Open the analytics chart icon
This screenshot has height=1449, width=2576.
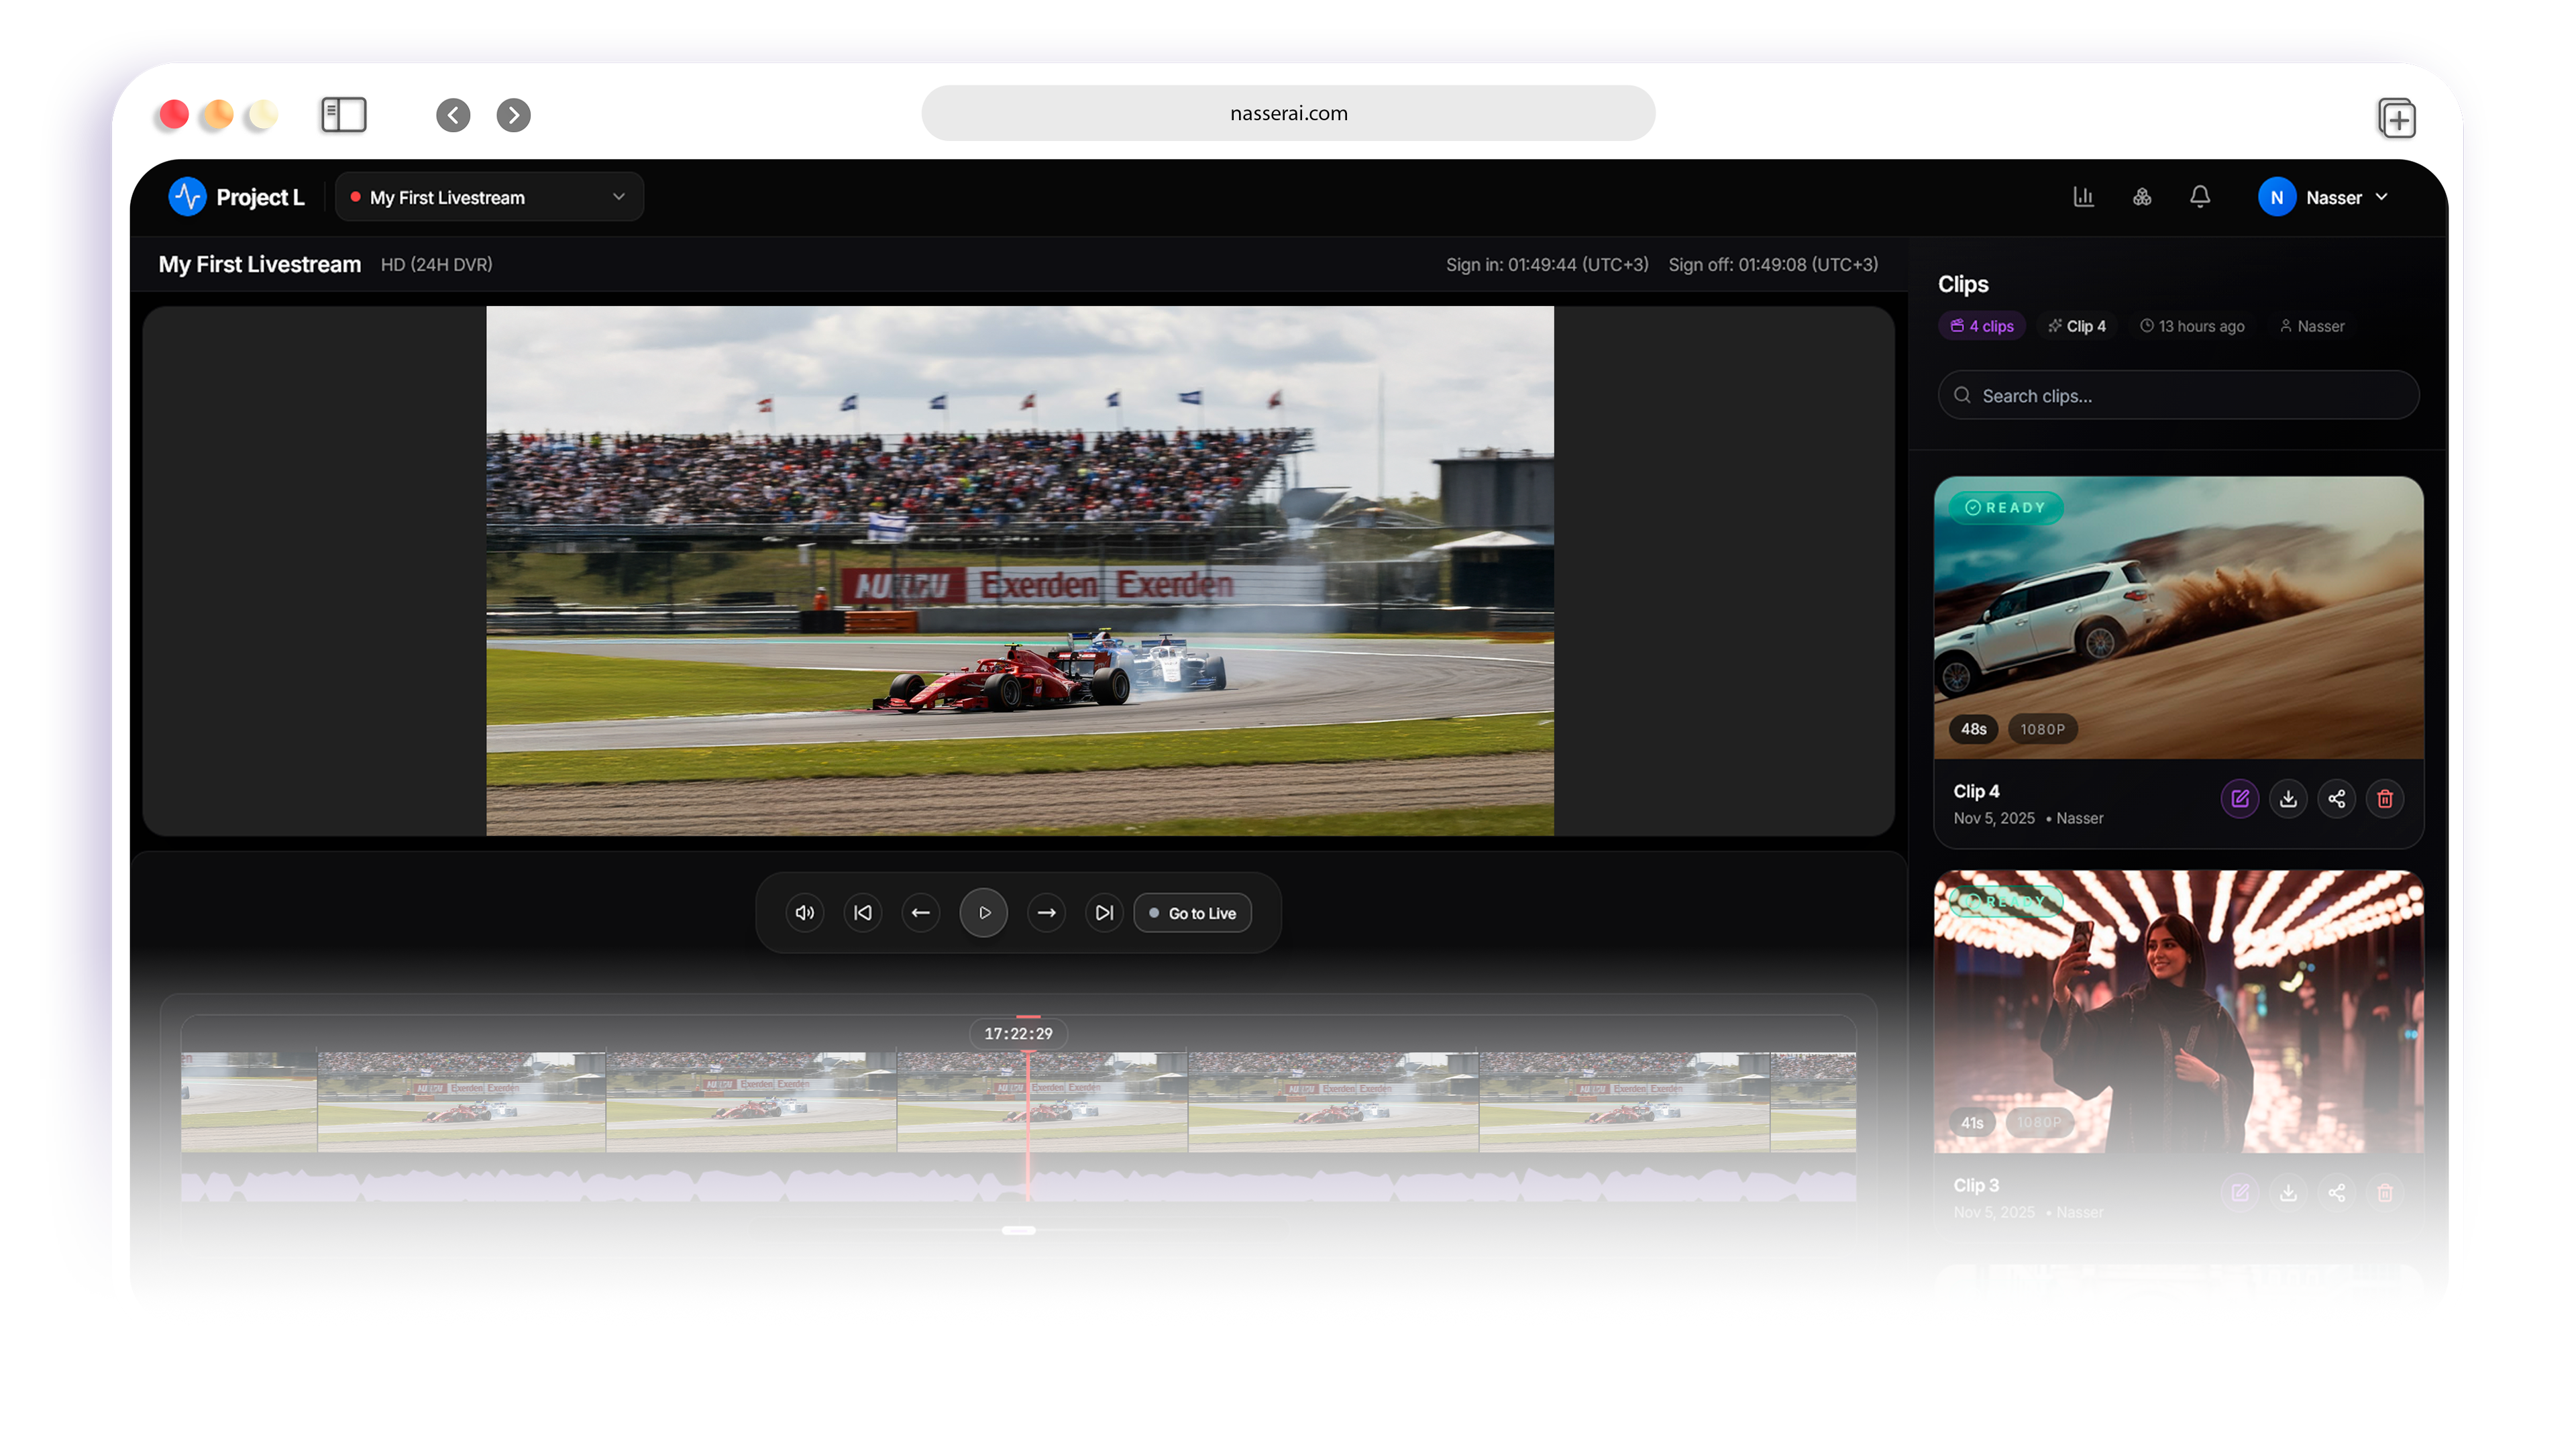pyautogui.click(x=2083, y=197)
